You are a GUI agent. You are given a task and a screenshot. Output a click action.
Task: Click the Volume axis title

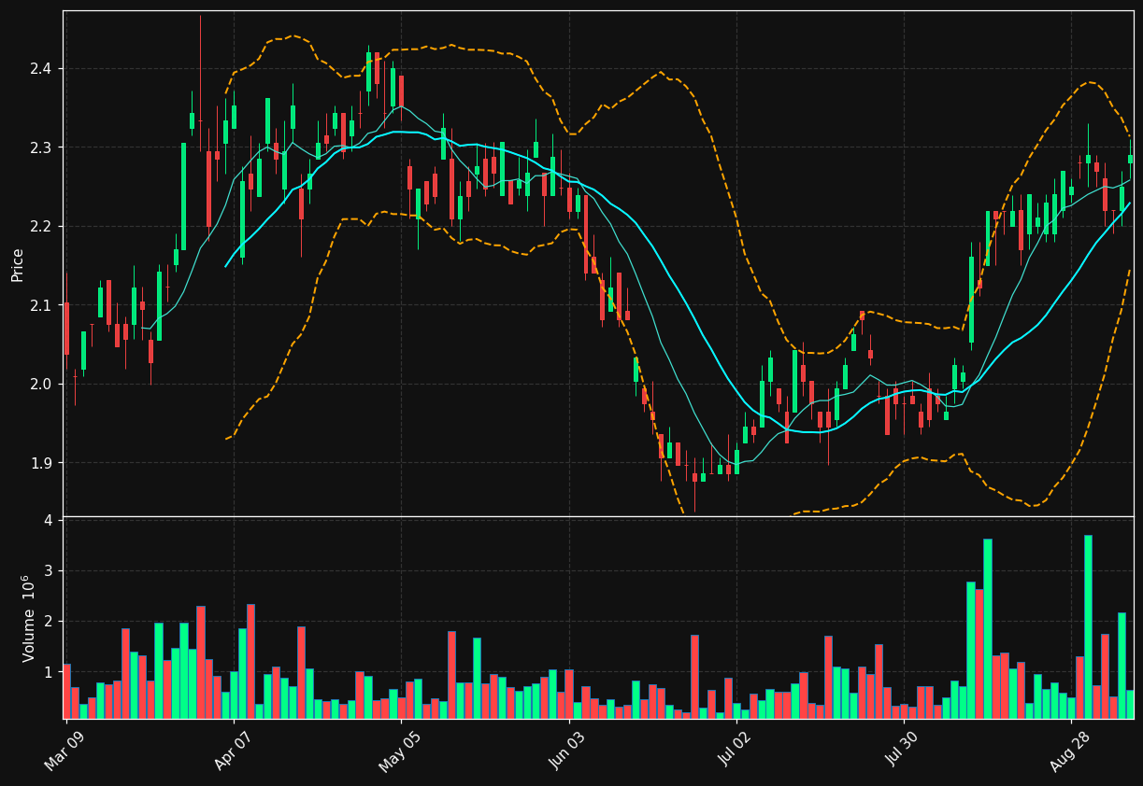pos(28,618)
